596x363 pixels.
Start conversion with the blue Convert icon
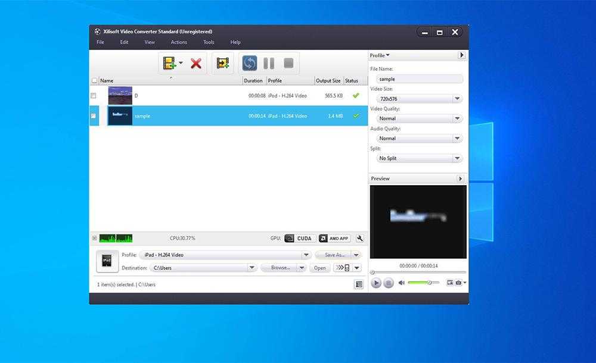(x=250, y=63)
